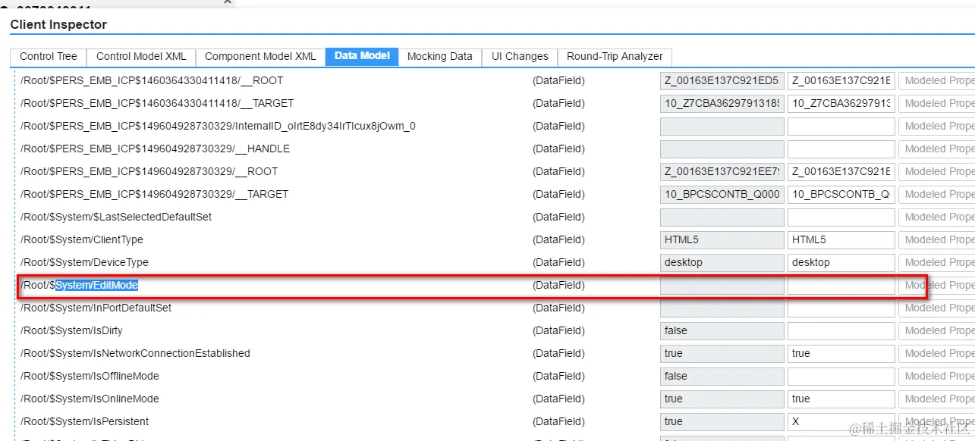Click the white true field for IsNetworkConnectionEstablished
The image size is (975, 441).
(x=841, y=354)
